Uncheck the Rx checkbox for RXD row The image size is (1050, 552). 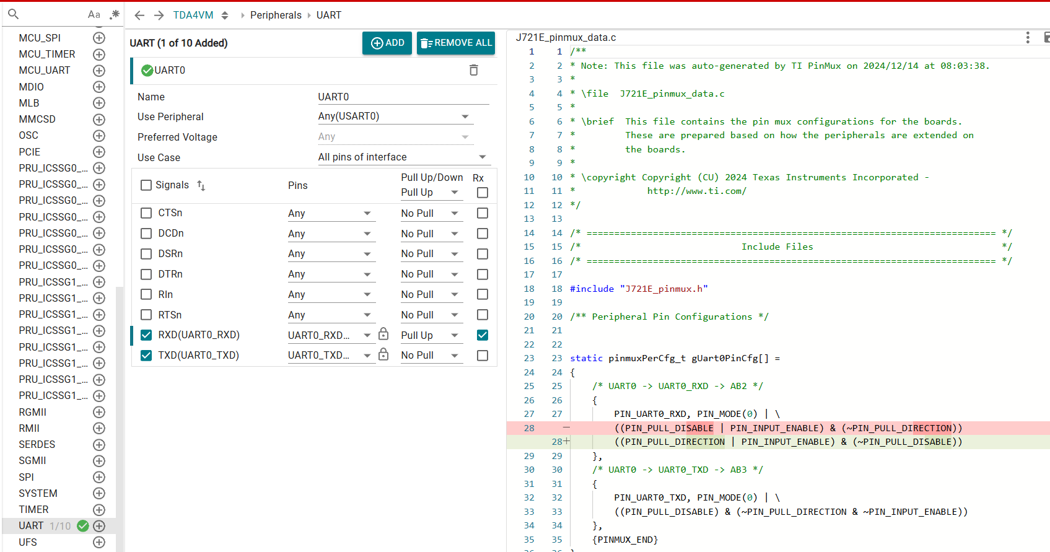coord(483,335)
